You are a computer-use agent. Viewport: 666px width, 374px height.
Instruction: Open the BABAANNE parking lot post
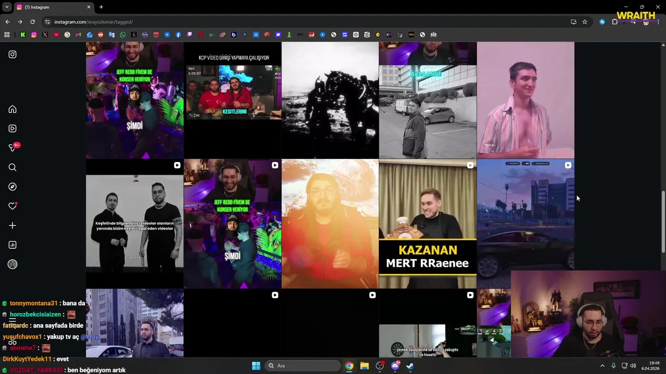click(x=428, y=100)
